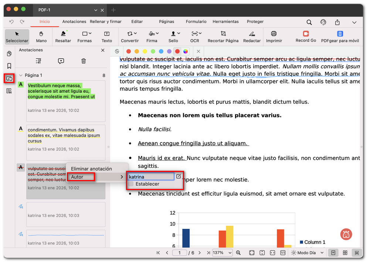Select the Resaltar highlight tool

[x=63, y=36]
